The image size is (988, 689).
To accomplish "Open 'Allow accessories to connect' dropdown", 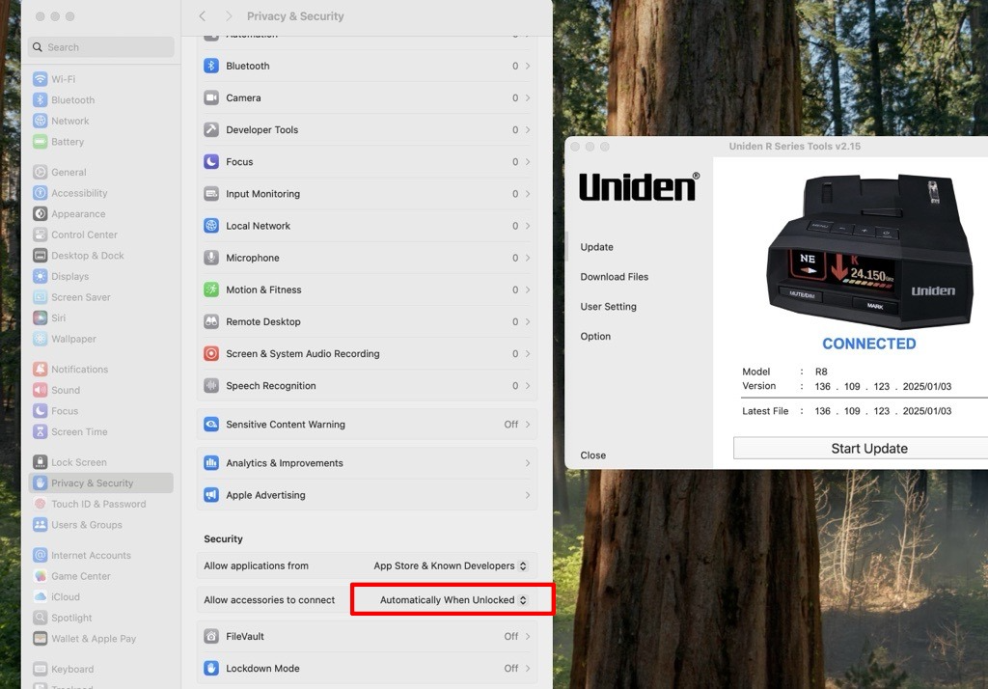I will coord(453,599).
